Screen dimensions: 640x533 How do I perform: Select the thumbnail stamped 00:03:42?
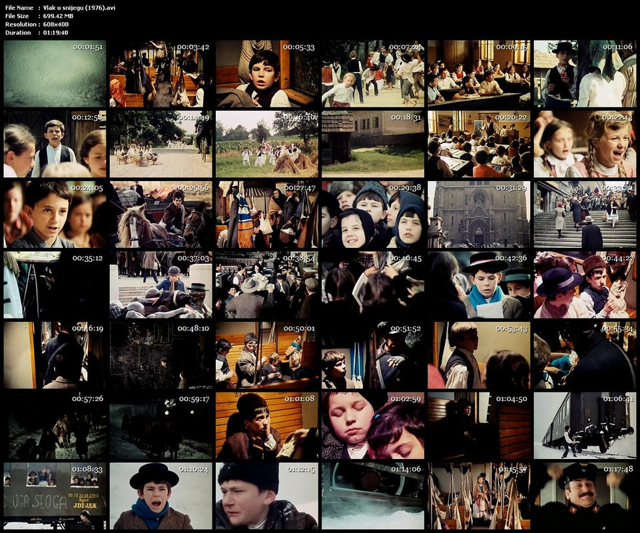click(x=160, y=73)
